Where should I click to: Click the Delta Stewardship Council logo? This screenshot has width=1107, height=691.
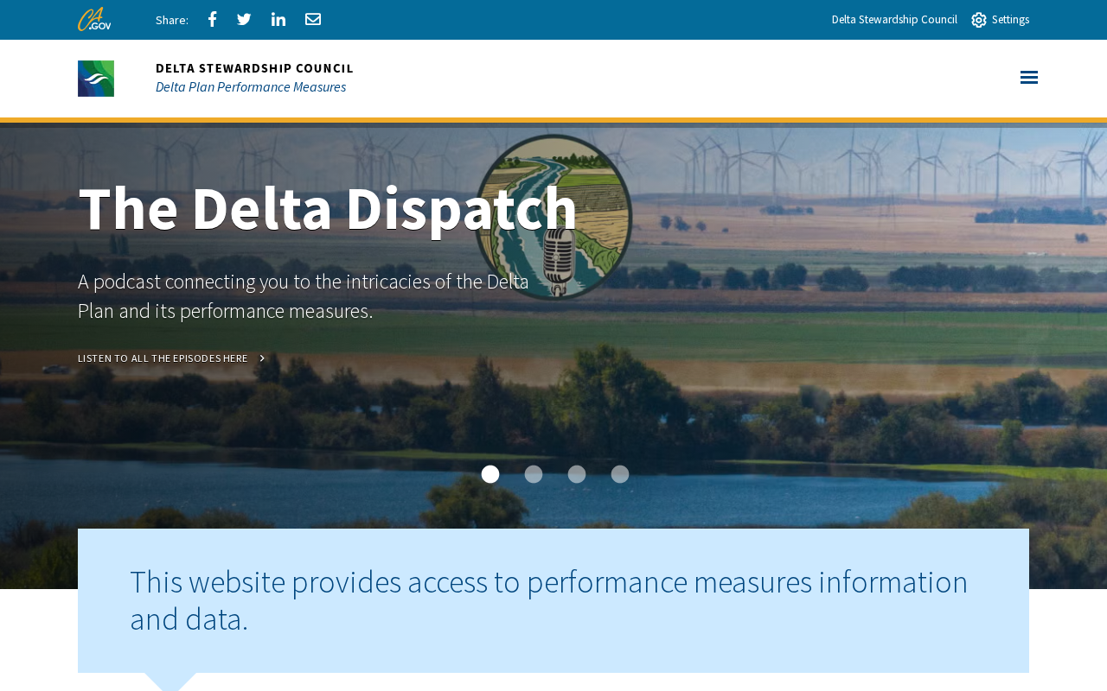96,79
